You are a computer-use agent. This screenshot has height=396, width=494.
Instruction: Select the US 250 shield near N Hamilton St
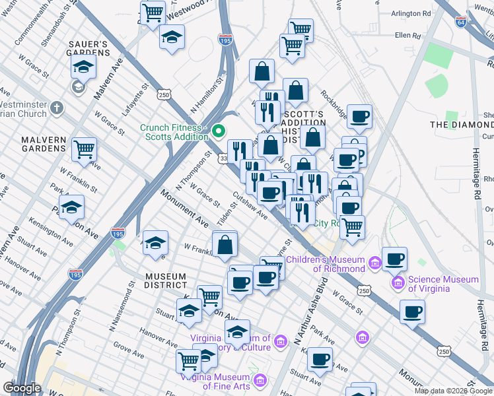pyautogui.click(x=164, y=94)
